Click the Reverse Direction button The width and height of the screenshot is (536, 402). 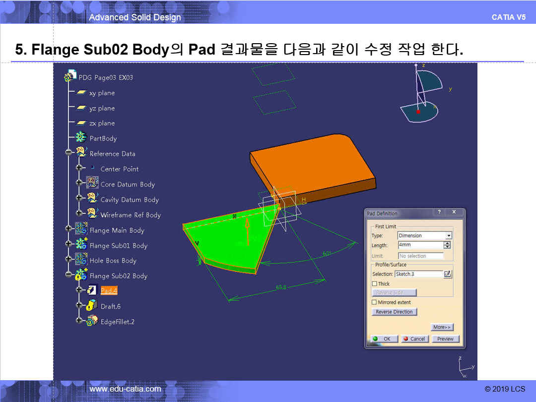[x=394, y=312]
